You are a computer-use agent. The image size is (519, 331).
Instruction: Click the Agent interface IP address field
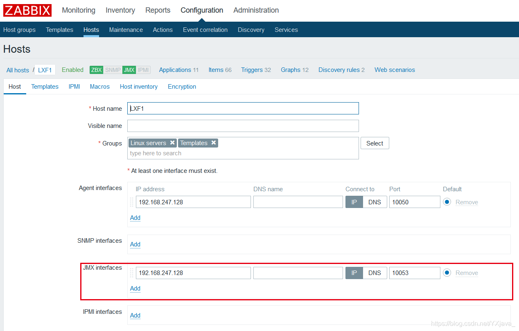pyautogui.click(x=193, y=202)
